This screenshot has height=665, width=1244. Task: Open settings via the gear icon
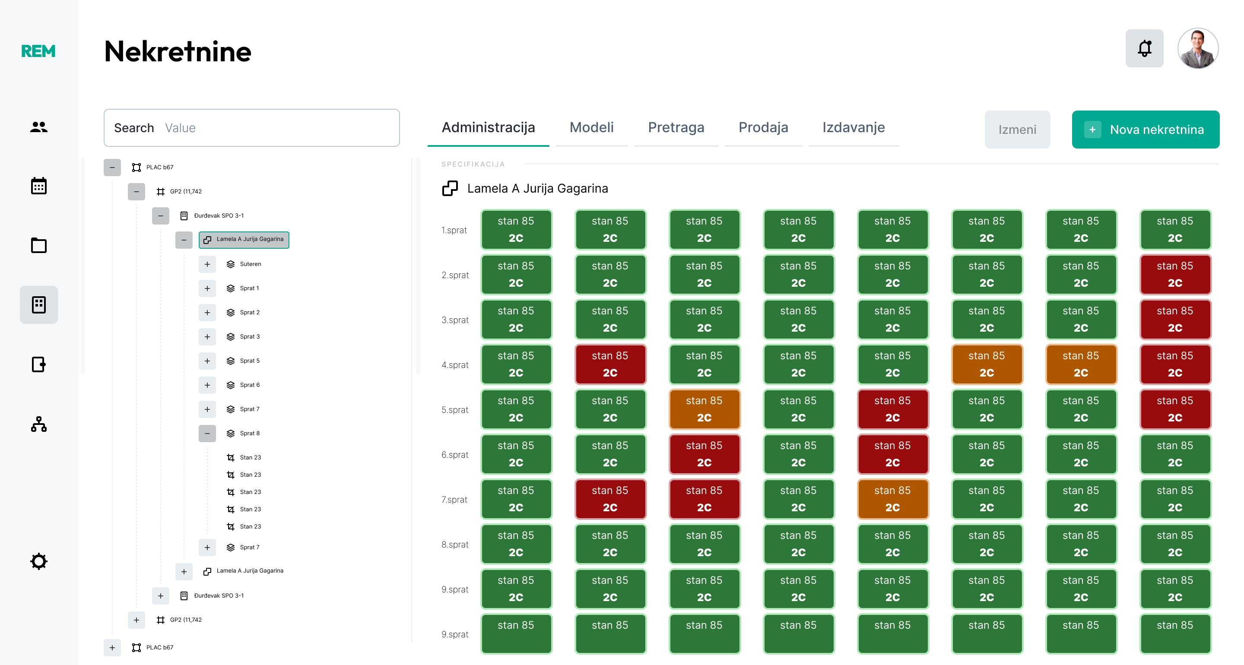point(38,561)
